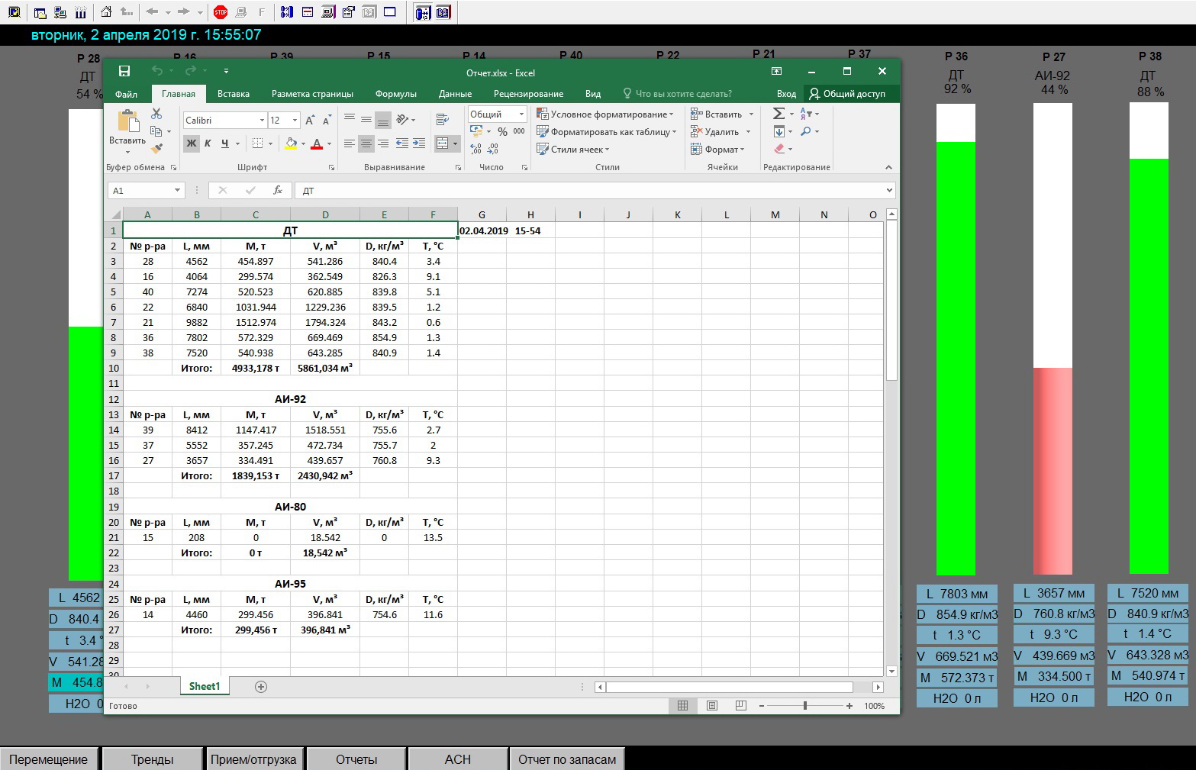Toggle Bold (Ж) formatting
The width and height of the screenshot is (1196, 770).
(x=192, y=143)
